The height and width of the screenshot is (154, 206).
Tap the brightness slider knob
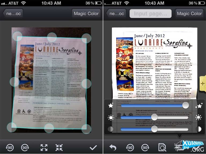click(154, 117)
